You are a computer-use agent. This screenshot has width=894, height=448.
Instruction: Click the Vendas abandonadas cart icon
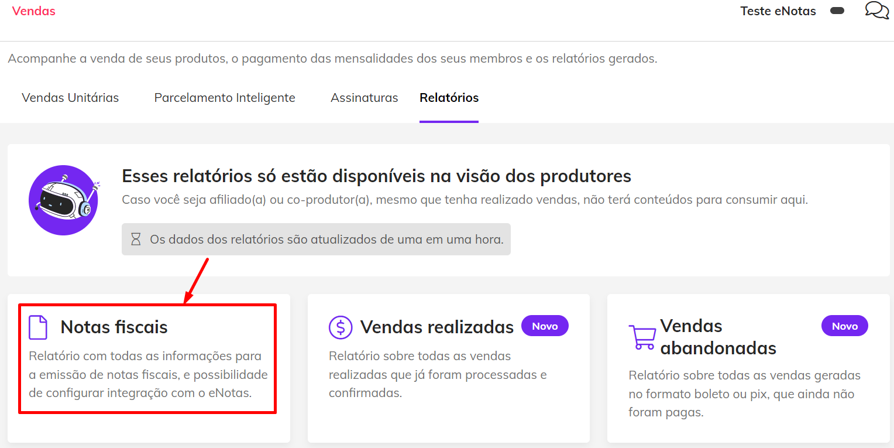coord(642,337)
